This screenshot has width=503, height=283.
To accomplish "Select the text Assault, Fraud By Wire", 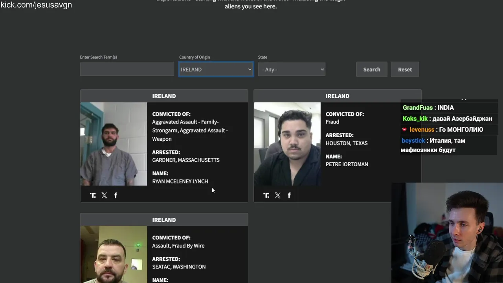I will click(x=178, y=246).
